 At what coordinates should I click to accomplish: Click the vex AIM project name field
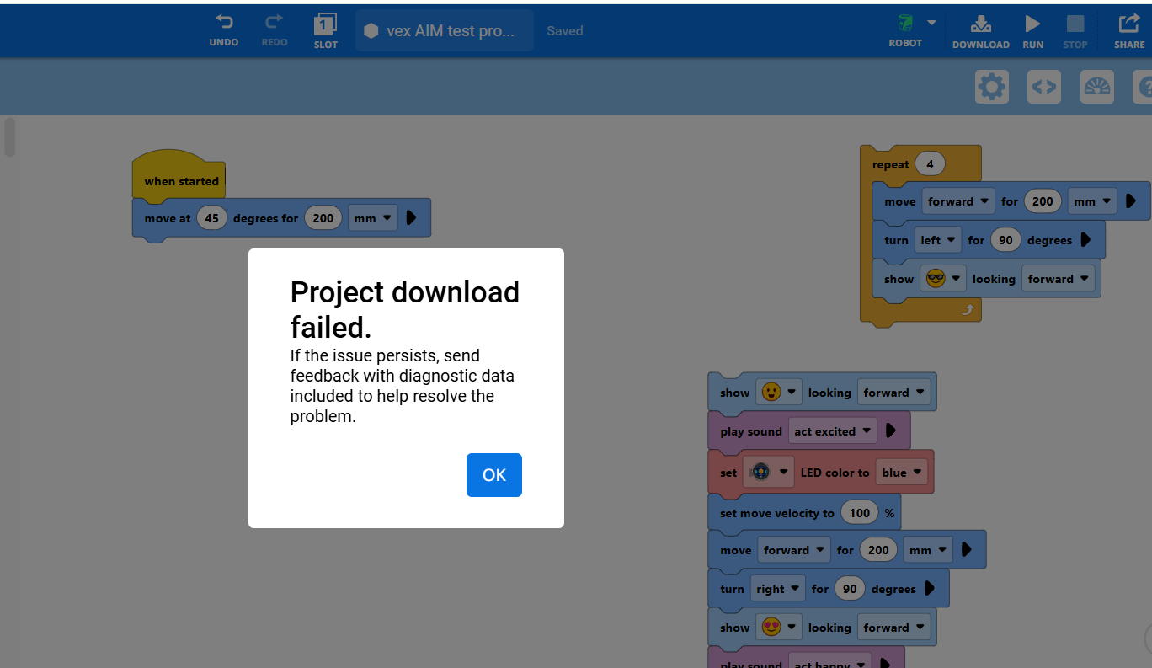444,31
